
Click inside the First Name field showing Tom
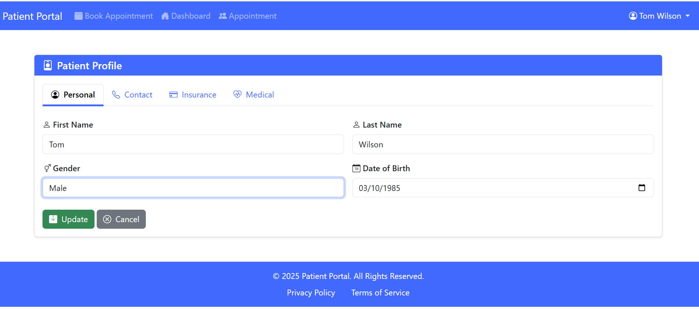(193, 144)
